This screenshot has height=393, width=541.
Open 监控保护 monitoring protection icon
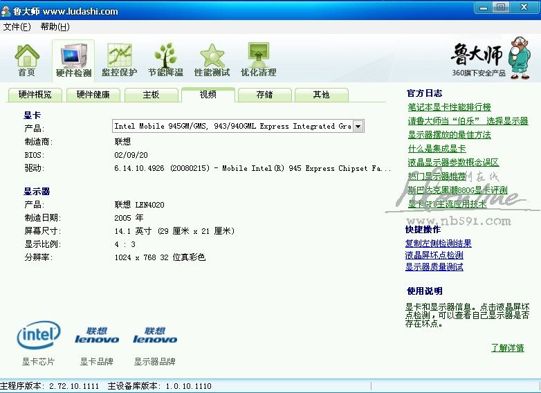coord(120,60)
